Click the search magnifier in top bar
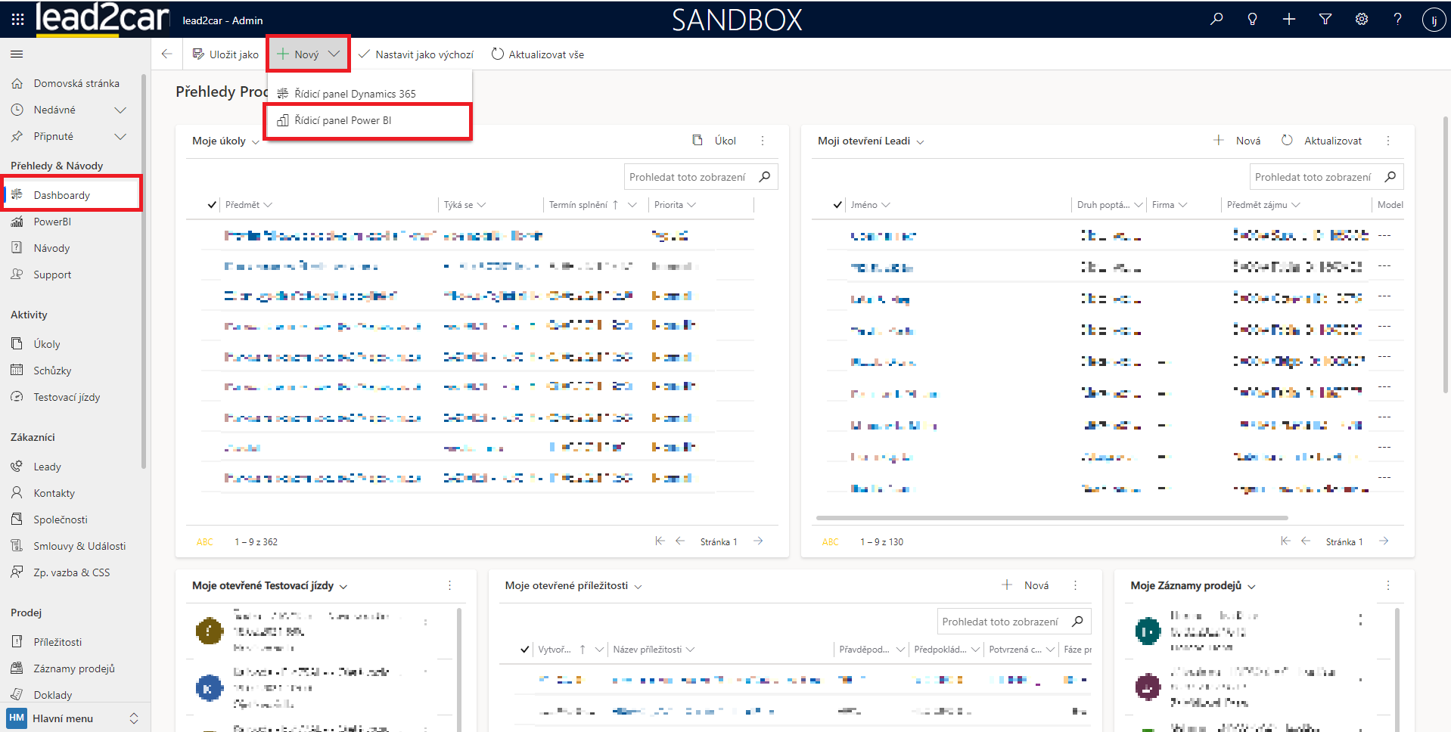 (1216, 20)
